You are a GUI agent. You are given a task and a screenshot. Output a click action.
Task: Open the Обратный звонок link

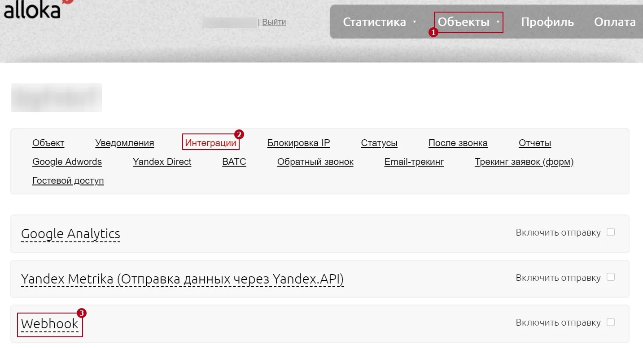coord(315,162)
